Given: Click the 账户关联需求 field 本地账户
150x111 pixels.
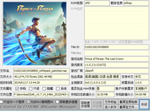Looking at the screenshot, I should (142, 89).
